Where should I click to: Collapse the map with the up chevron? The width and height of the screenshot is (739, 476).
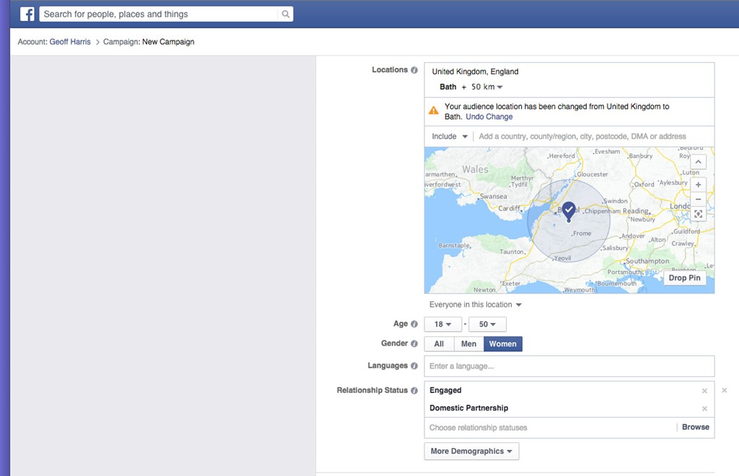698,162
